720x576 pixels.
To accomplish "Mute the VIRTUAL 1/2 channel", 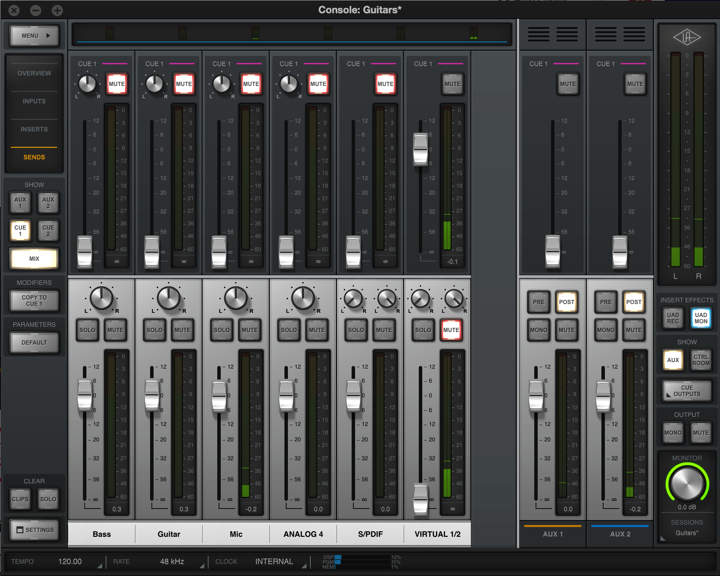I will (x=451, y=329).
